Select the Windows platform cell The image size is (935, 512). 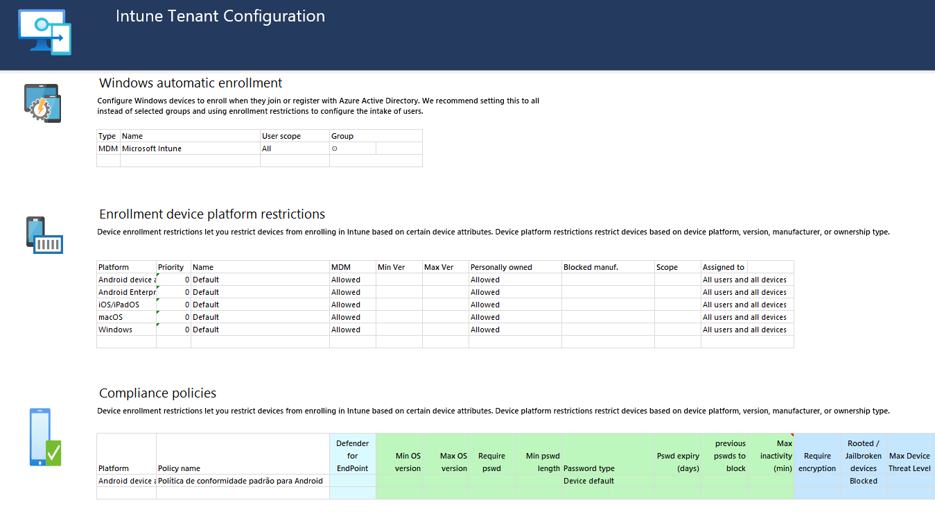[x=126, y=330]
